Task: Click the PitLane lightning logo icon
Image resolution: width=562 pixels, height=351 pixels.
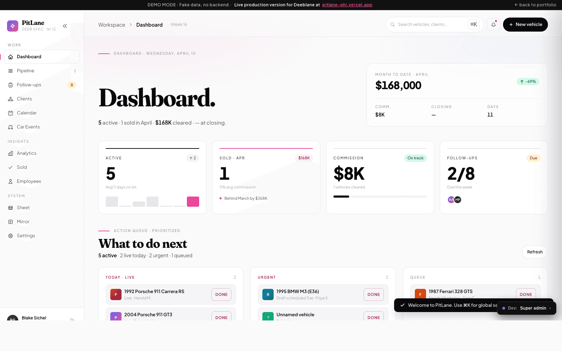Action: point(13,26)
